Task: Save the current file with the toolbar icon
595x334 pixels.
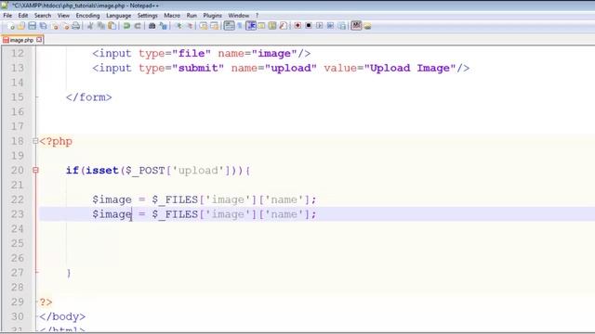Action: click(x=32, y=26)
